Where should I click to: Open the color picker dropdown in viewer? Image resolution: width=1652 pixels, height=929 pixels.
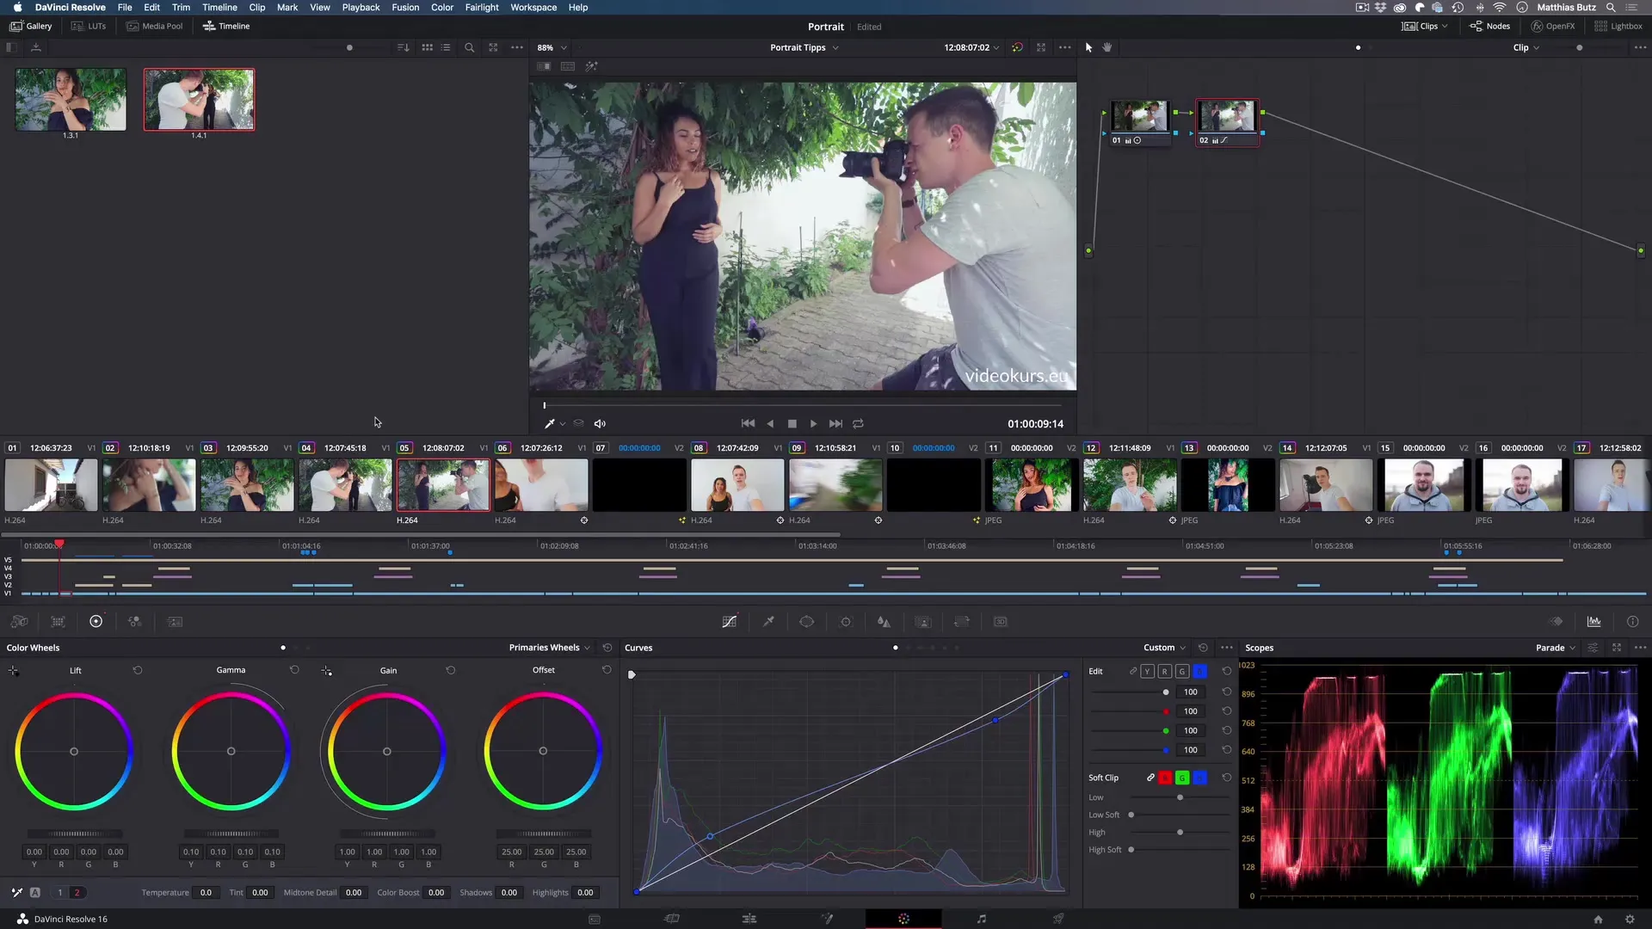pyautogui.click(x=563, y=423)
